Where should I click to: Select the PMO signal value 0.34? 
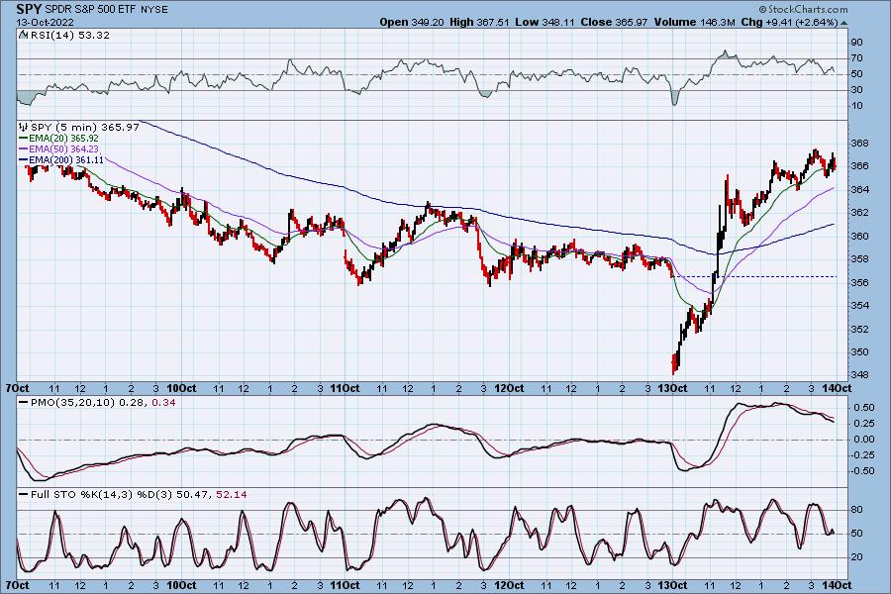point(164,403)
